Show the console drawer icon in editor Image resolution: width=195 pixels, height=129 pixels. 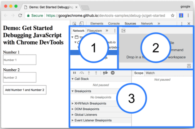pos(189,66)
